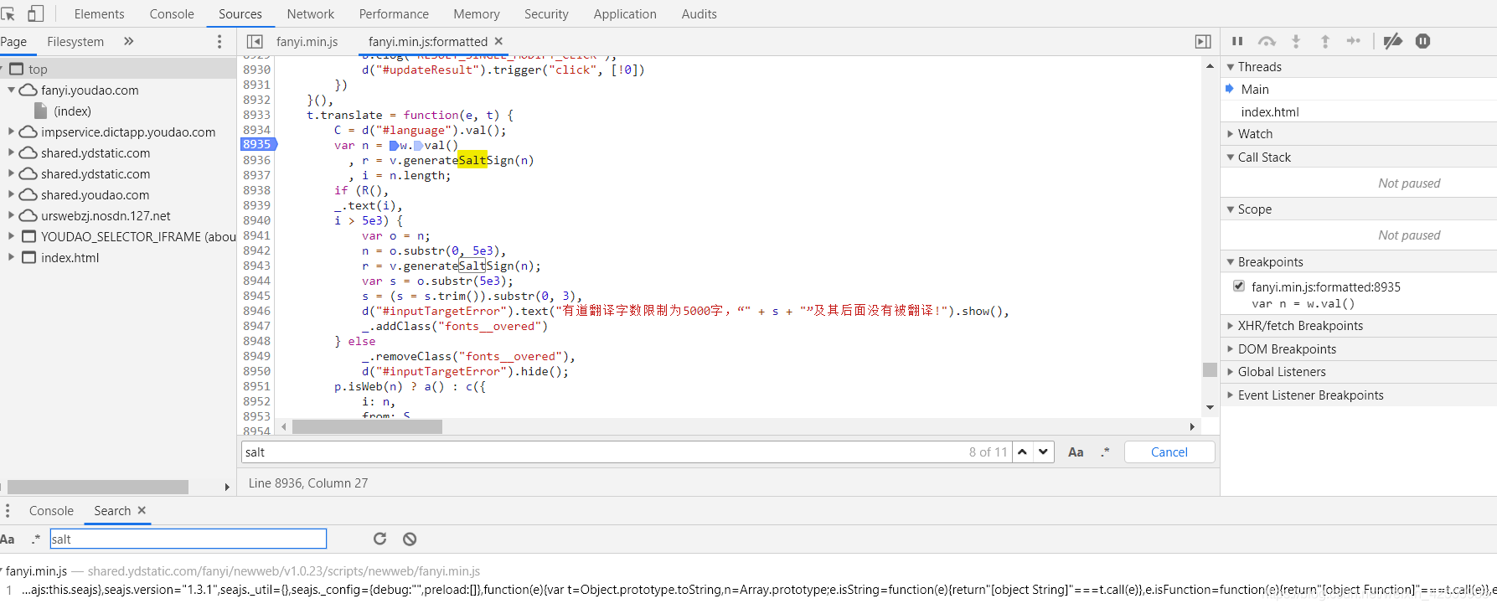
Task: Toggle regex in editor find bar
Action: [1105, 452]
